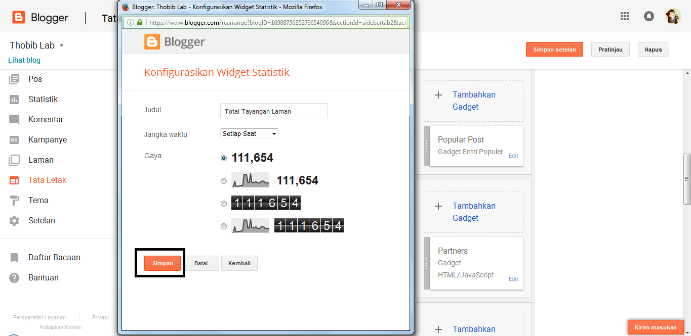Click the Statistik bar chart icon
Viewport: 691px width, 336px height.
click(14, 99)
